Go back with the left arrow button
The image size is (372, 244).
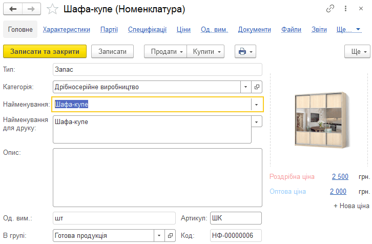click(x=13, y=9)
